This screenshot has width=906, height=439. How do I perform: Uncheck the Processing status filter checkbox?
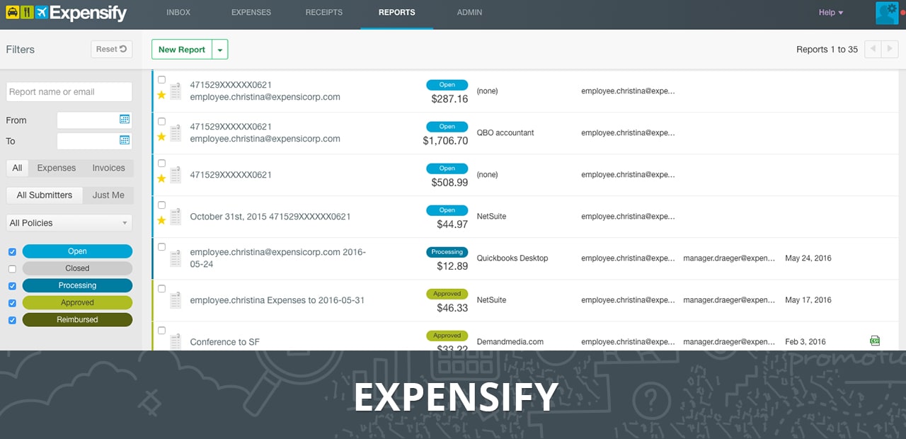click(x=12, y=286)
